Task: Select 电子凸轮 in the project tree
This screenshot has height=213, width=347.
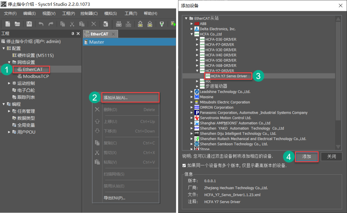Action: coord(26,90)
